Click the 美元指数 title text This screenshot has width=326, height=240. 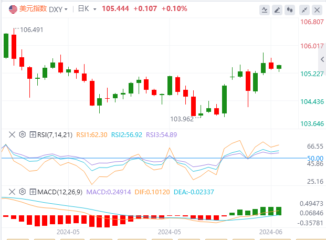[x=33, y=9]
